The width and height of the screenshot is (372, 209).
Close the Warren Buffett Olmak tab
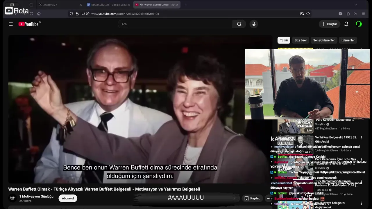[x=177, y=5]
